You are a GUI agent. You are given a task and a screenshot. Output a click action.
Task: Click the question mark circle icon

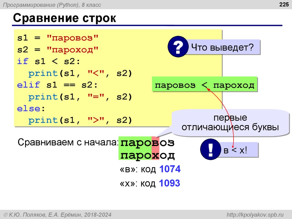pos(178,46)
